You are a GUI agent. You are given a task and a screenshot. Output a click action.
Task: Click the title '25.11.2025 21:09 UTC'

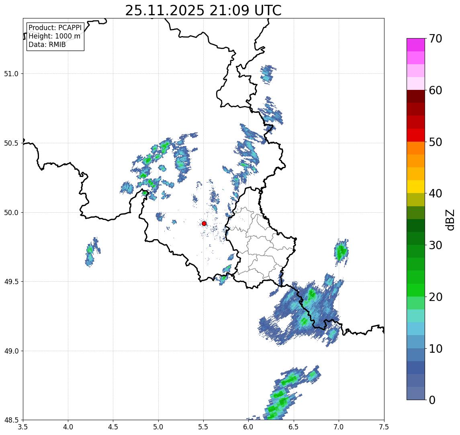(203, 11)
